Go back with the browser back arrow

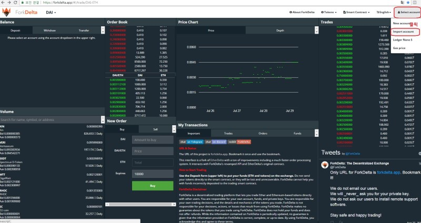pos(3,3)
